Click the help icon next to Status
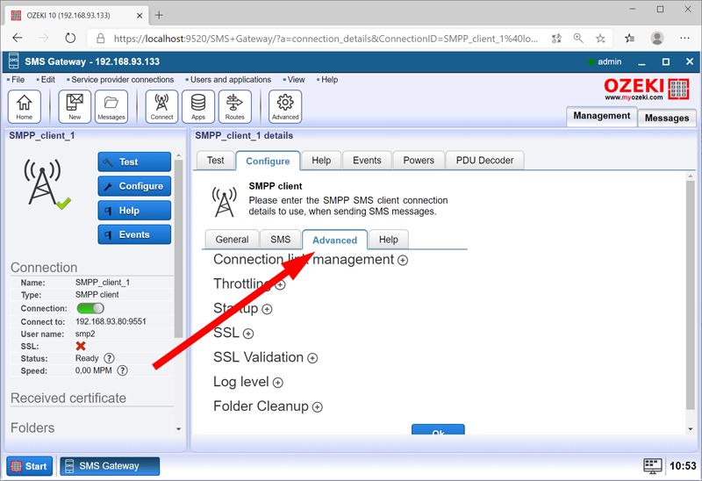 (109, 358)
